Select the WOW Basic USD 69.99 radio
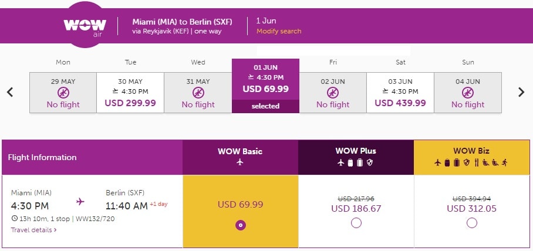 [241, 225]
